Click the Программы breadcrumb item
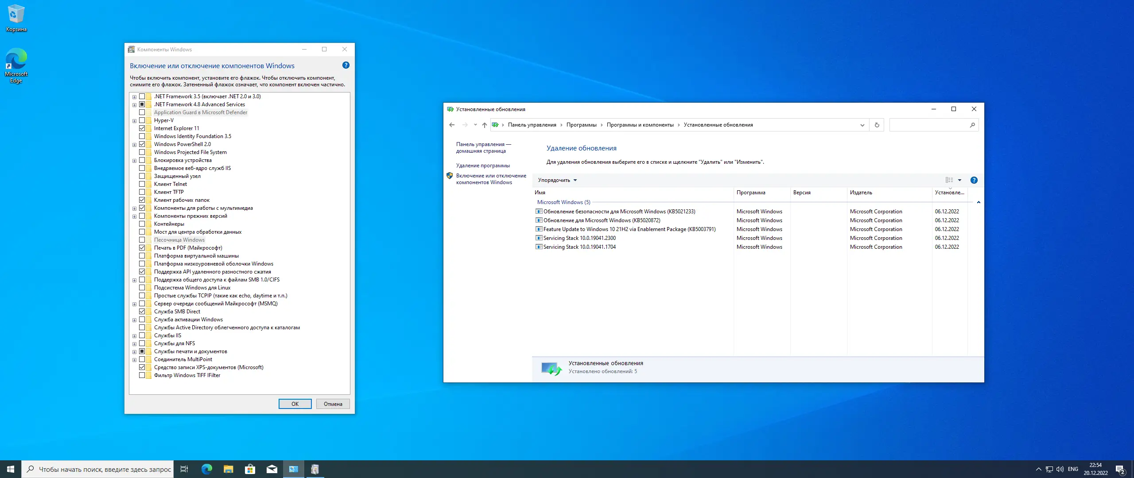Image resolution: width=1134 pixels, height=478 pixels. point(581,125)
